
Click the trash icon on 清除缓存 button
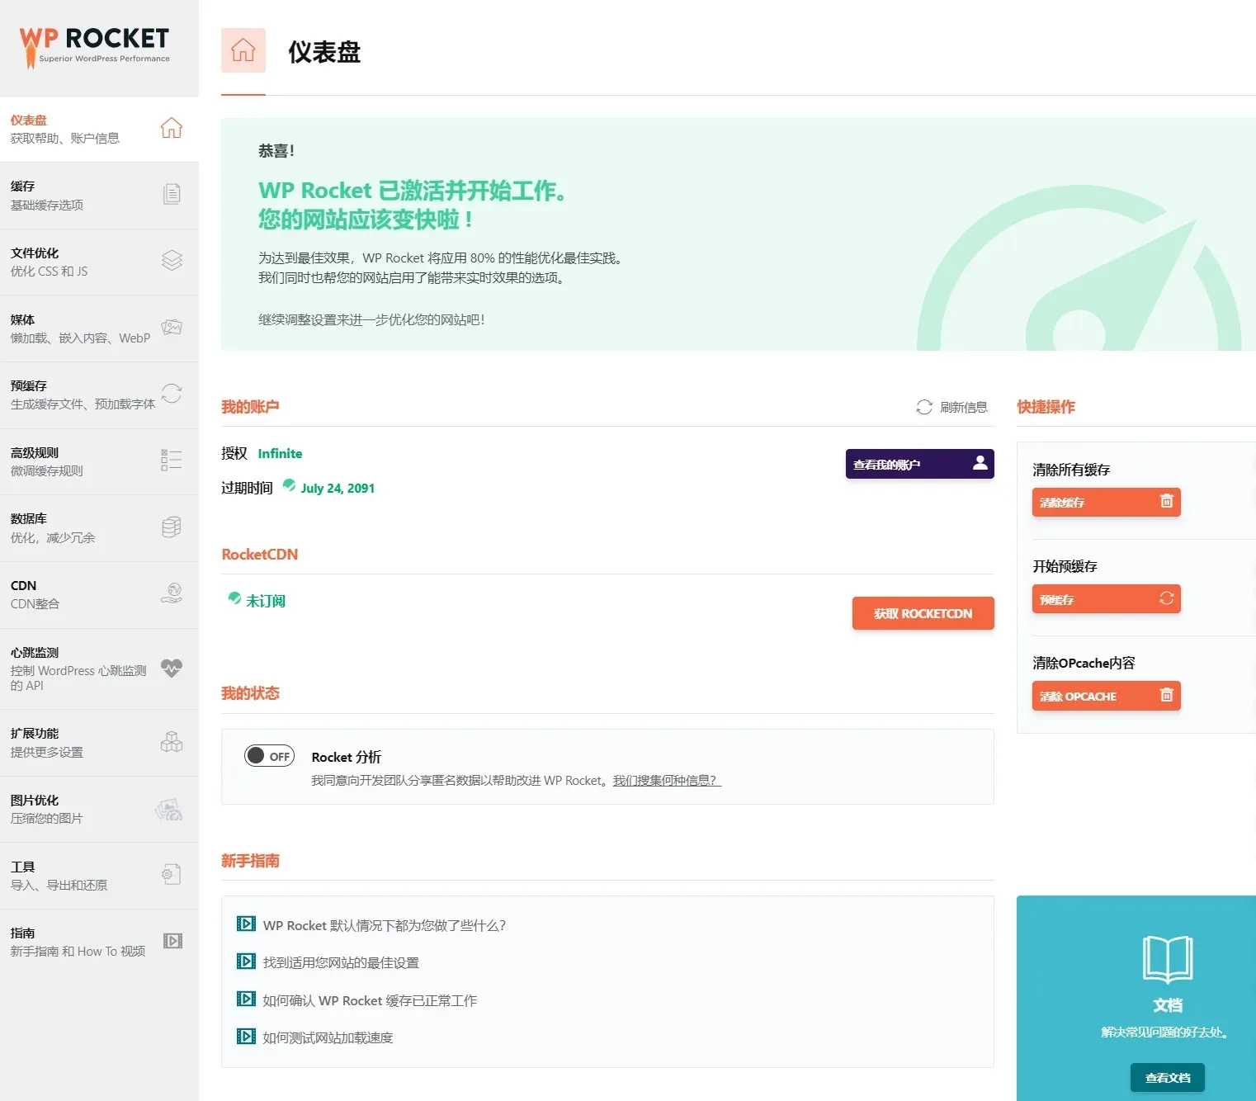(x=1167, y=501)
